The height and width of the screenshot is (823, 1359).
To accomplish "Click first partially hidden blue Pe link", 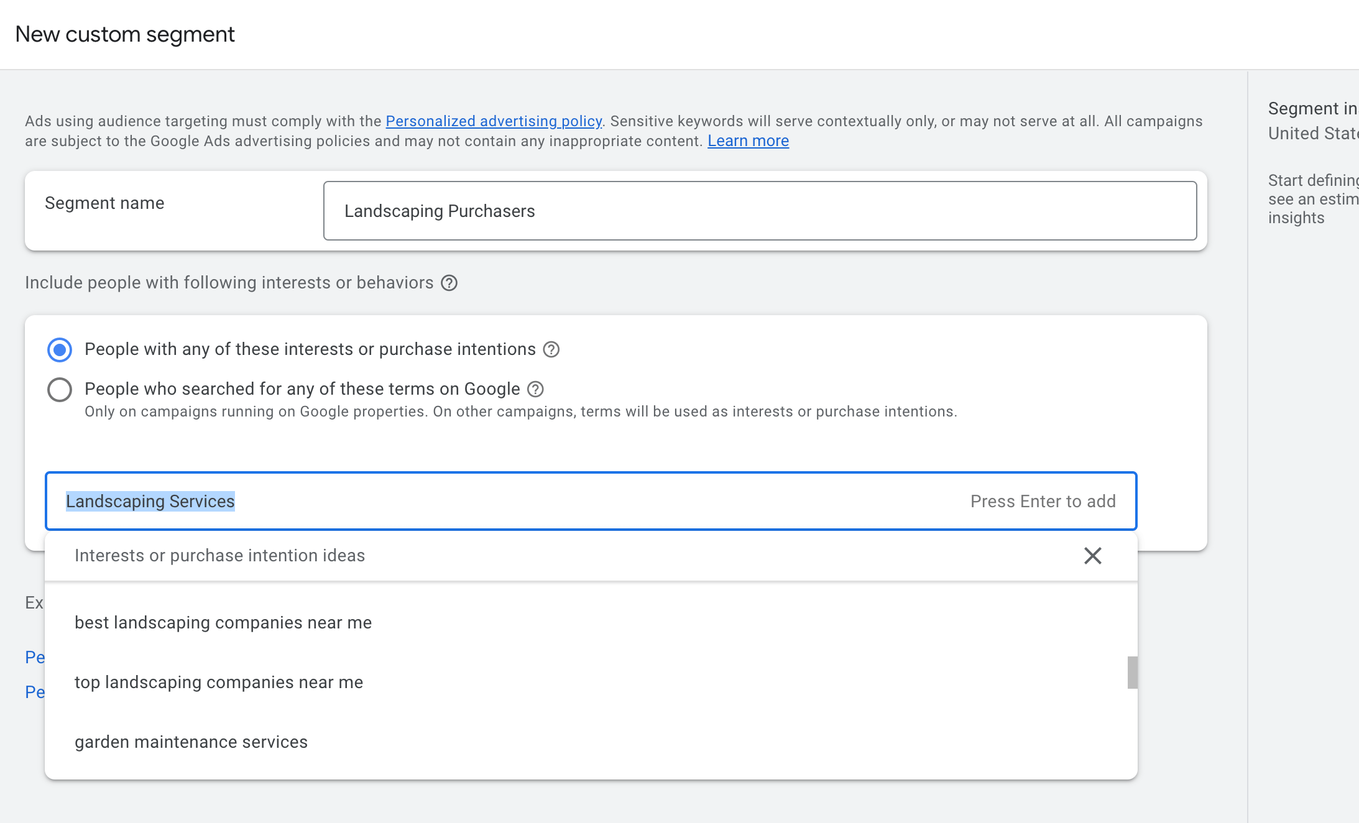I will 35,657.
